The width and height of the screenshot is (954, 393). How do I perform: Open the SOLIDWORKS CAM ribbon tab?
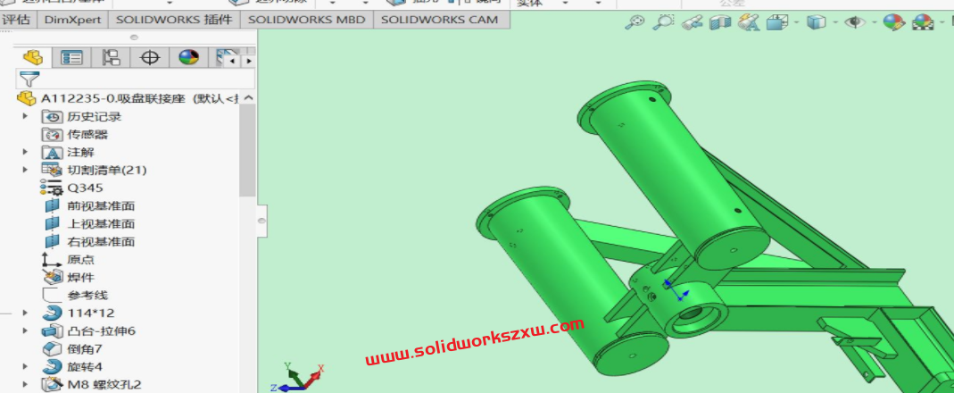(x=439, y=20)
